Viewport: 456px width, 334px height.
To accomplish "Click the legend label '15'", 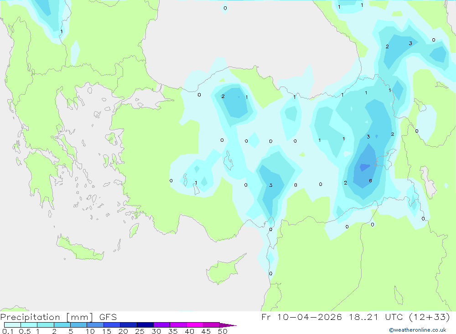I will [107, 331].
